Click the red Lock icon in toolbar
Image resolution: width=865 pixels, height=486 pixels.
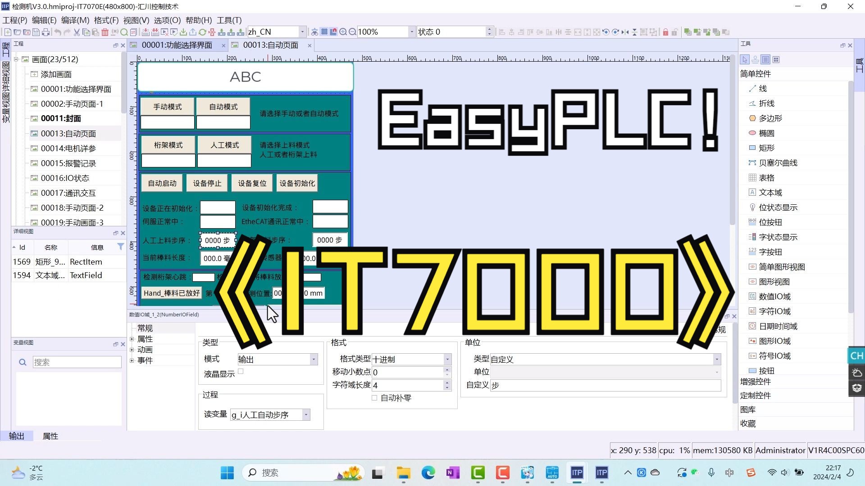click(x=665, y=32)
